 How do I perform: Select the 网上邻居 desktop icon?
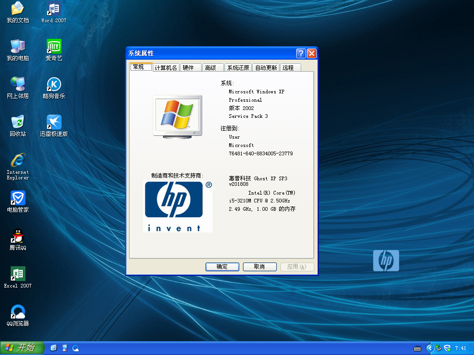18,88
